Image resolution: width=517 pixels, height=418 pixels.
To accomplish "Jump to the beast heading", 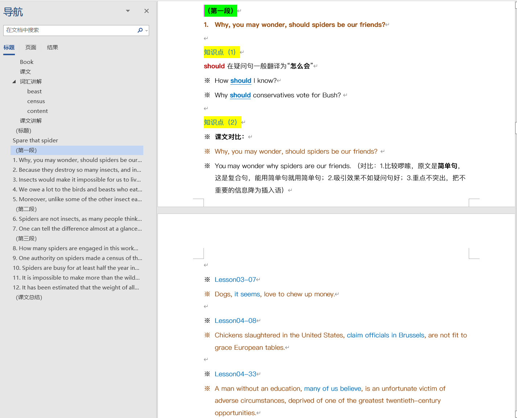I will [34, 92].
